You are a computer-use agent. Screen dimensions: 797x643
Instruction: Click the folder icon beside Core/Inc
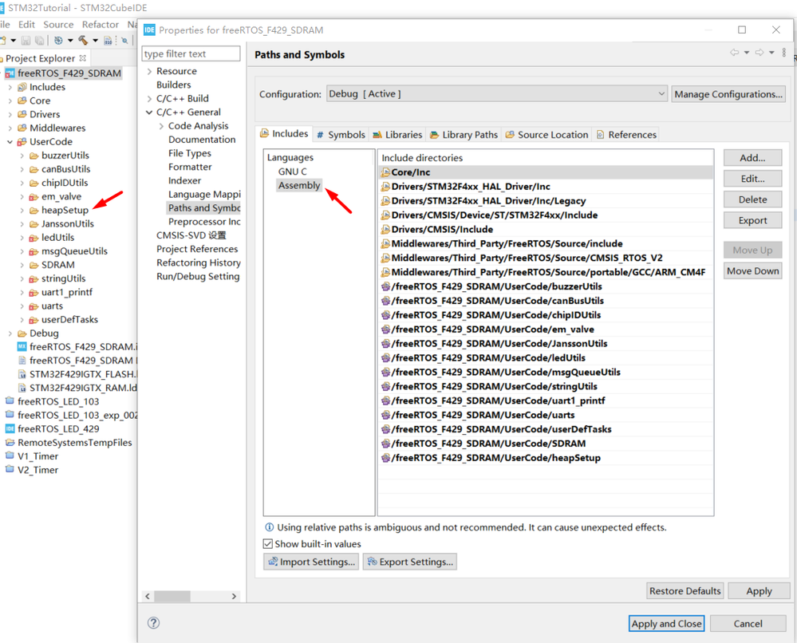pyautogui.click(x=386, y=172)
